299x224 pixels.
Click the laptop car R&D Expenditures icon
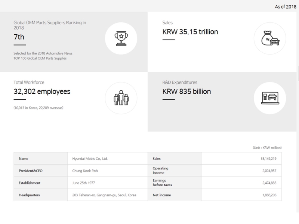[x=270, y=98]
